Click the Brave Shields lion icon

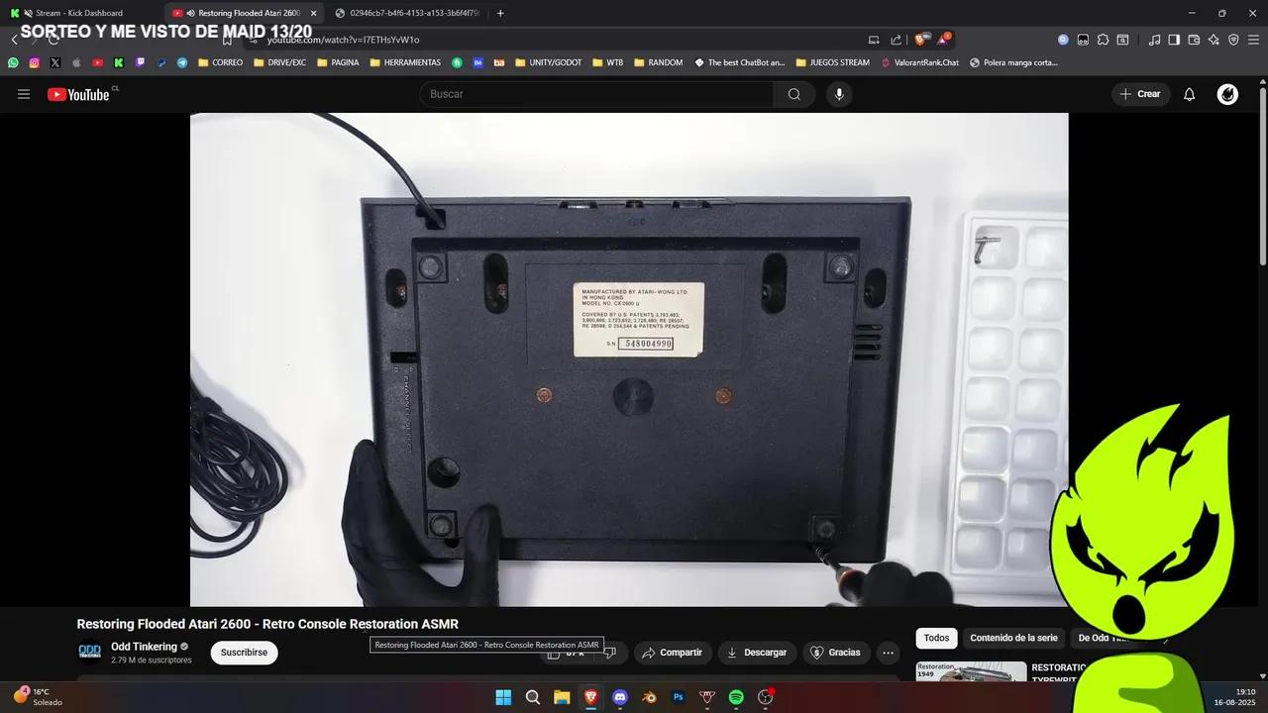920,40
